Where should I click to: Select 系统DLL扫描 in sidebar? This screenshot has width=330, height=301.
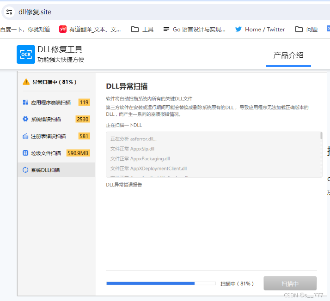pos(56,170)
